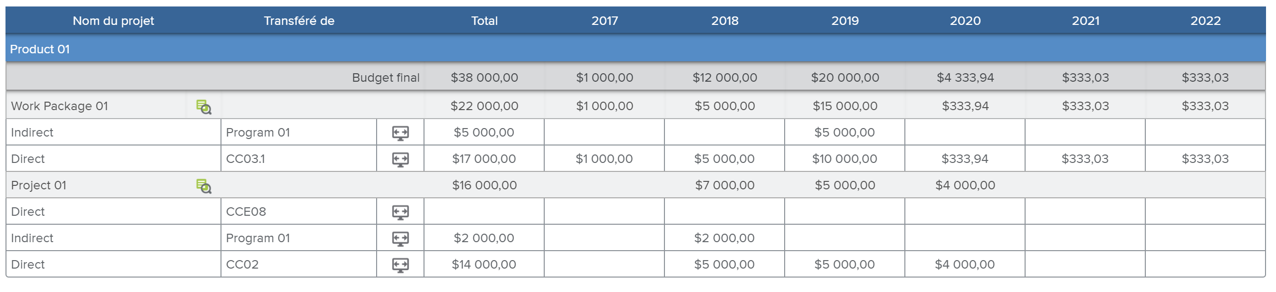Click the $17 000,00 total in CC03.1 row
The height and width of the screenshot is (292, 1276).
(484, 159)
